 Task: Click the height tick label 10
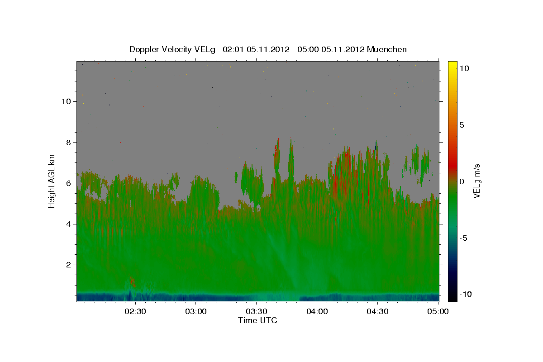pyautogui.click(x=67, y=101)
